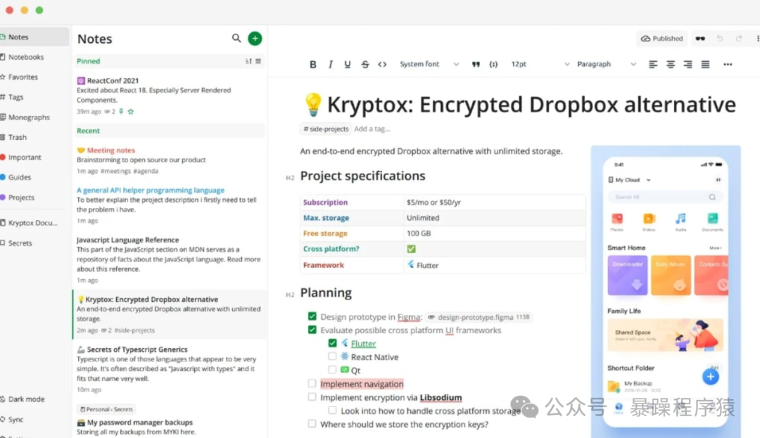This screenshot has width=760, height=438.
Task: Uncheck Evaluate cross platform UI frameworks
Action: (312, 330)
